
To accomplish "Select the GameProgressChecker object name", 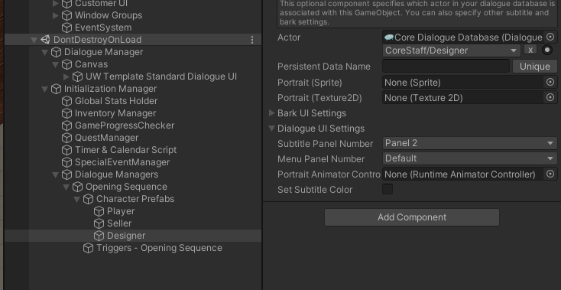I will (x=125, y=125).
